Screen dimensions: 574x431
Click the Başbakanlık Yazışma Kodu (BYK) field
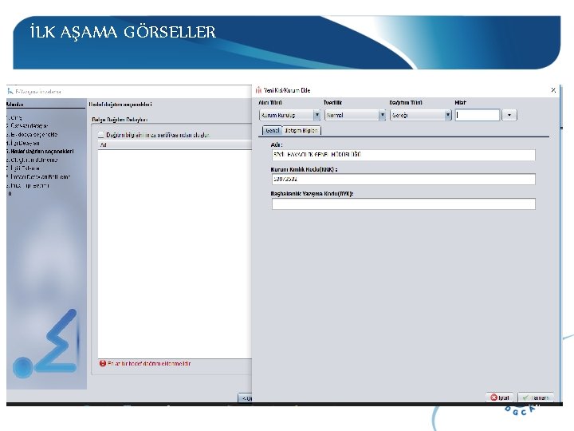tap(403, 204)
